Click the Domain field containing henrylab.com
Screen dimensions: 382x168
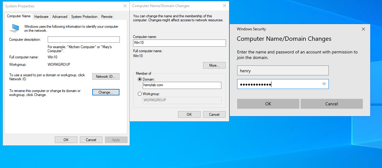click(x=182, y=85)
